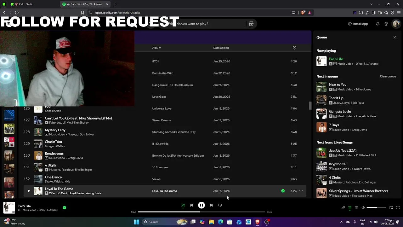Image resolution: width=403 pixels, height=227 pixels.
Task: Open the What's New notifications bell
Action: (378, 24)
